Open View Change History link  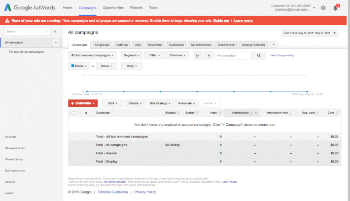tap(282, 55)
